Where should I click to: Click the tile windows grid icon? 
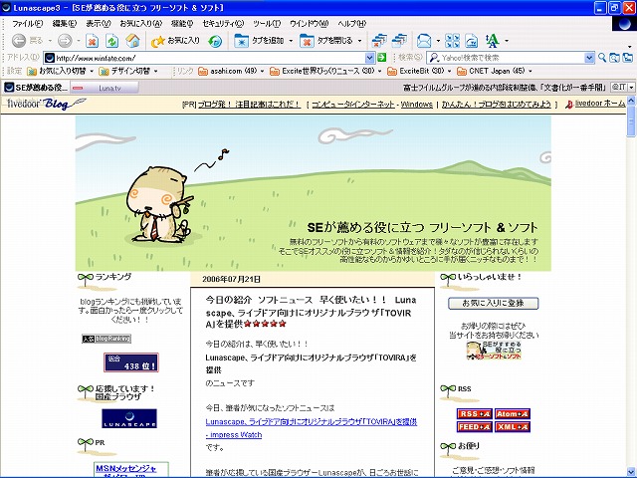452,41
